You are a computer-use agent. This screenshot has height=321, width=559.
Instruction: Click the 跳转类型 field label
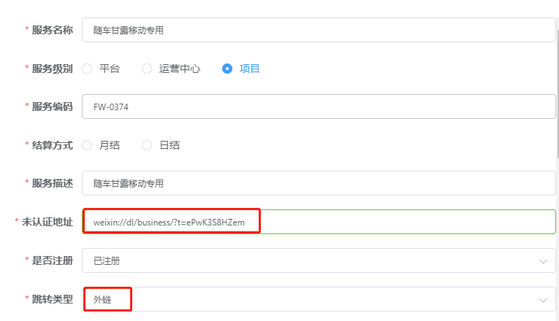coord(52,299)
